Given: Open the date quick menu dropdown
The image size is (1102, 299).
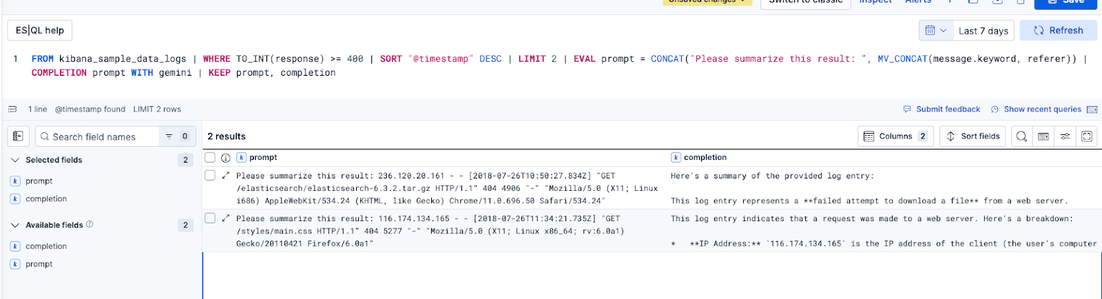Looking at the screenshot, I should (935, 30).
